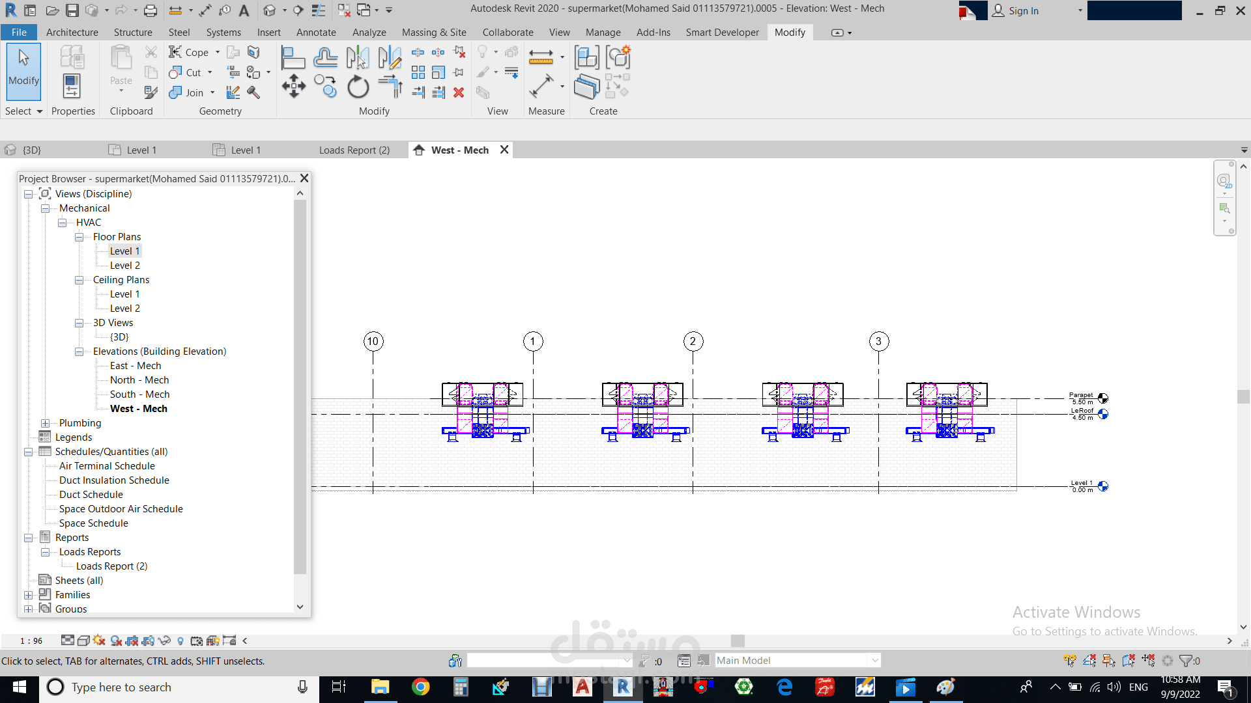Select the Move tool in Modify panel
Screen dimensions: 1251x703
point(294,87)
